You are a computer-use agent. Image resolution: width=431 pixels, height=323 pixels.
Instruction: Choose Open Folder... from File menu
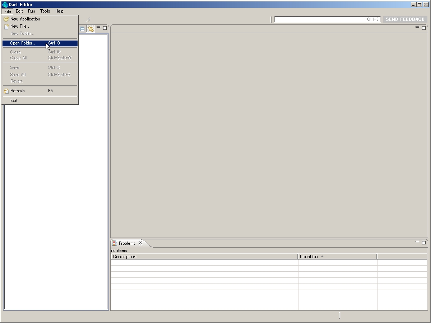pos(40,43)
